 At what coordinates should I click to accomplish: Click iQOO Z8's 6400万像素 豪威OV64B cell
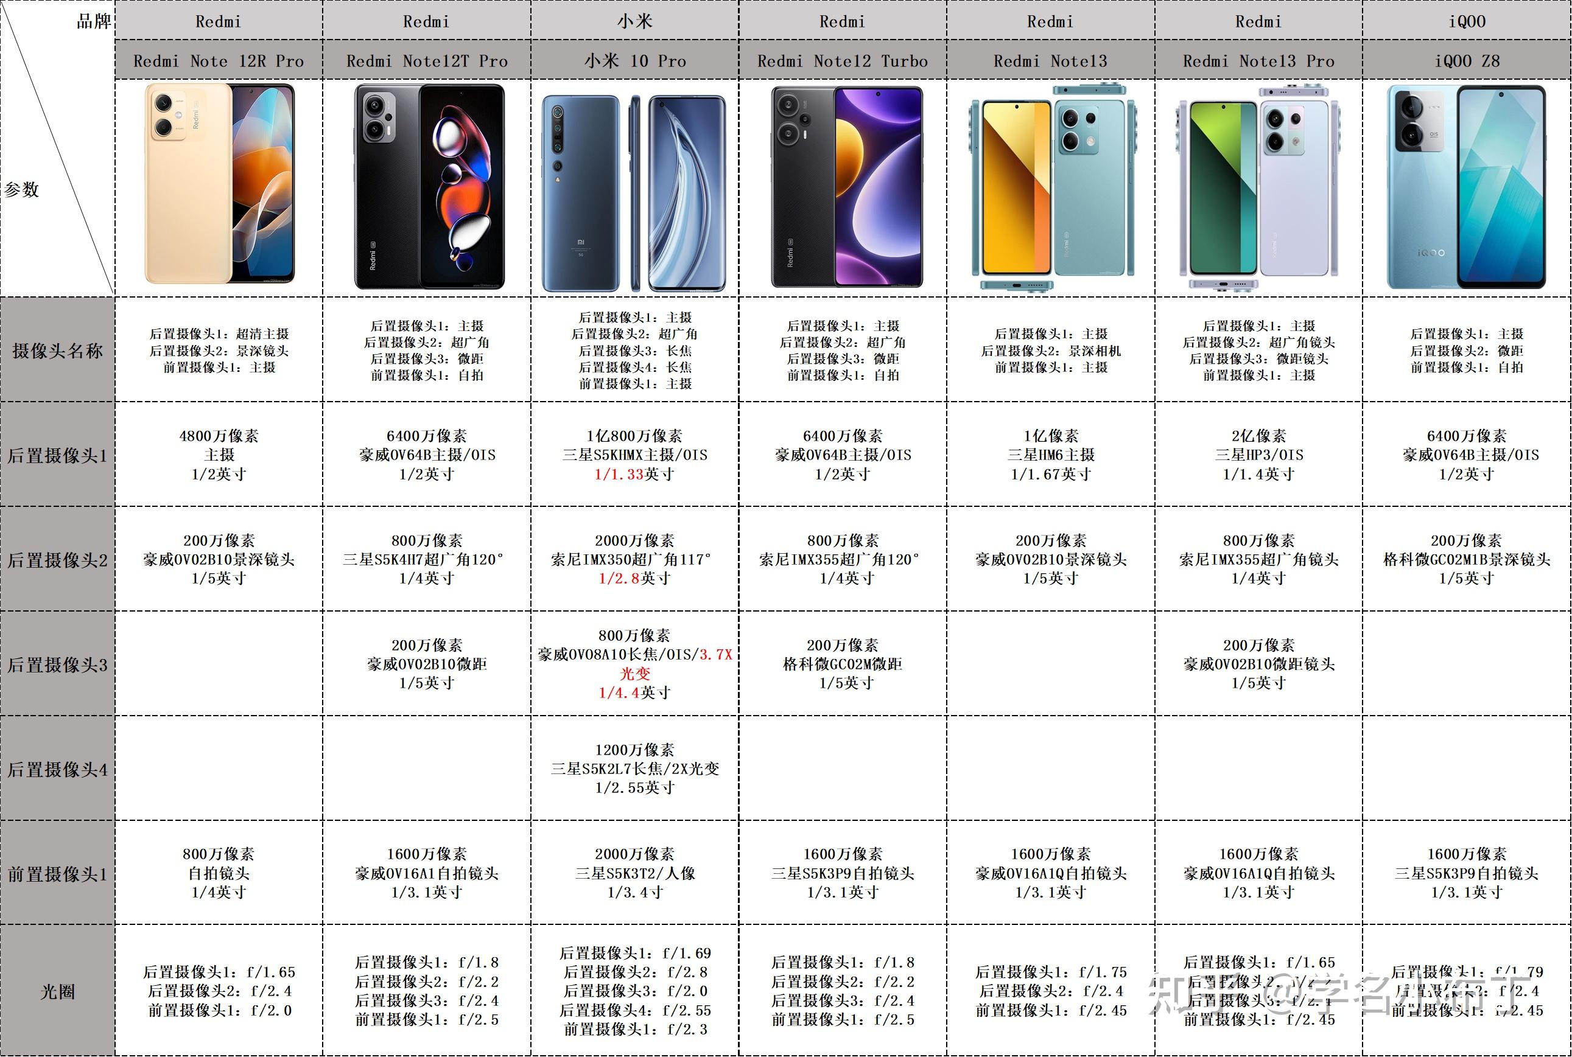(x=1467, y=455)
